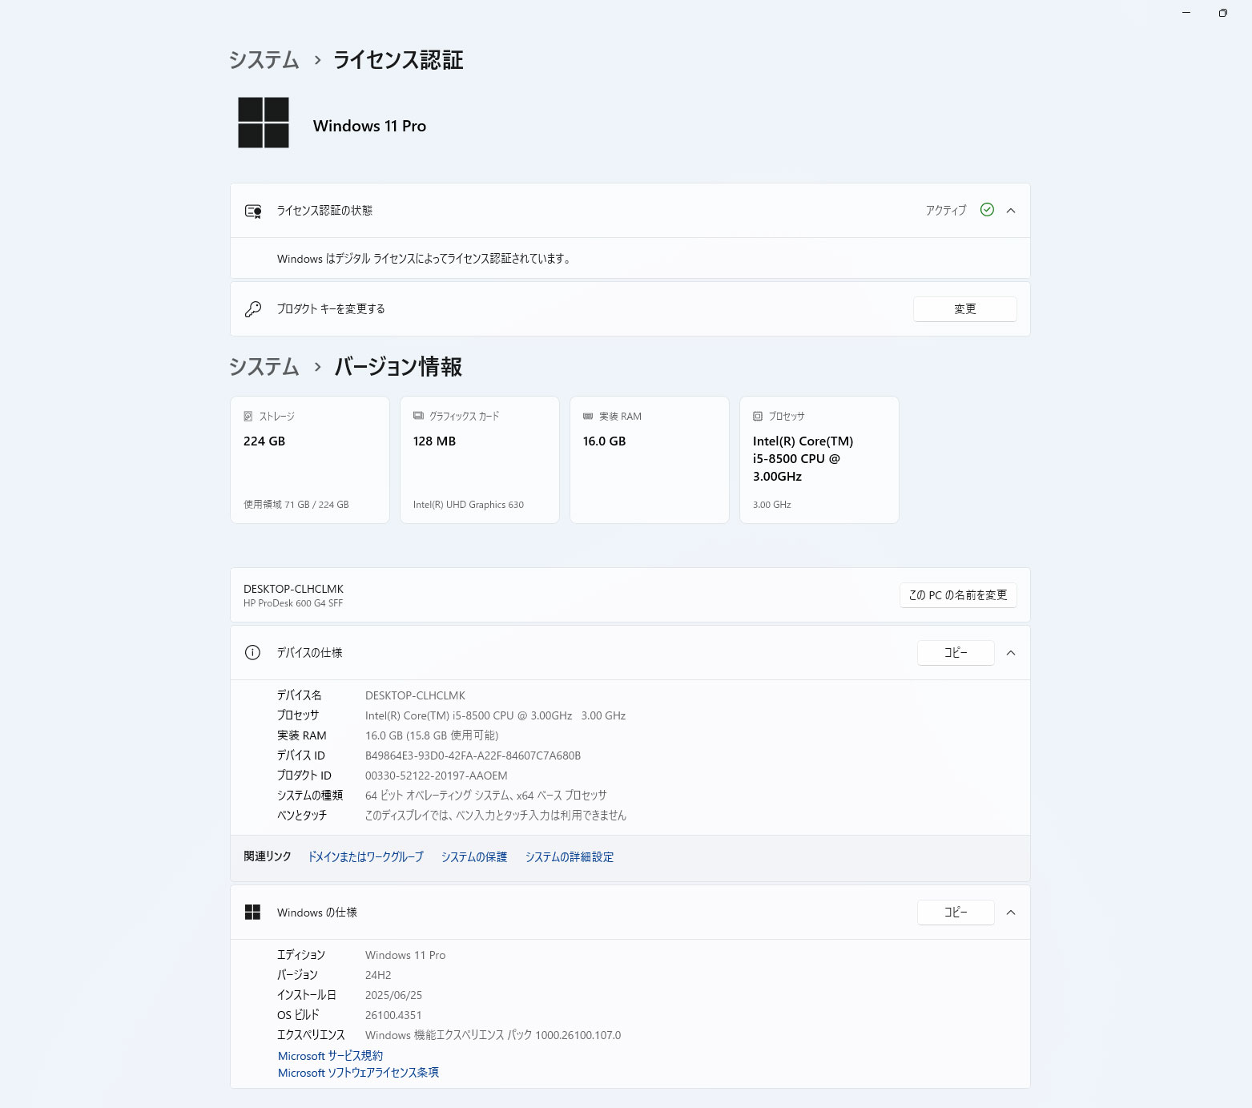Open the 実装 RAM 16.0 GB card
Viewport: 1252px width, 1108px height.
pyautogui.click(x=650, y=460)
